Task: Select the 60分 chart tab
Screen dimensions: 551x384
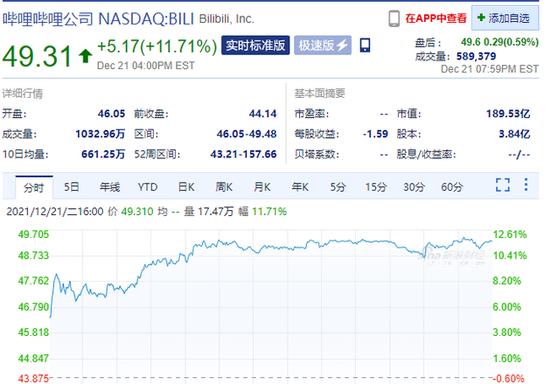Action: pyautogui.click(x=452, y=187)
